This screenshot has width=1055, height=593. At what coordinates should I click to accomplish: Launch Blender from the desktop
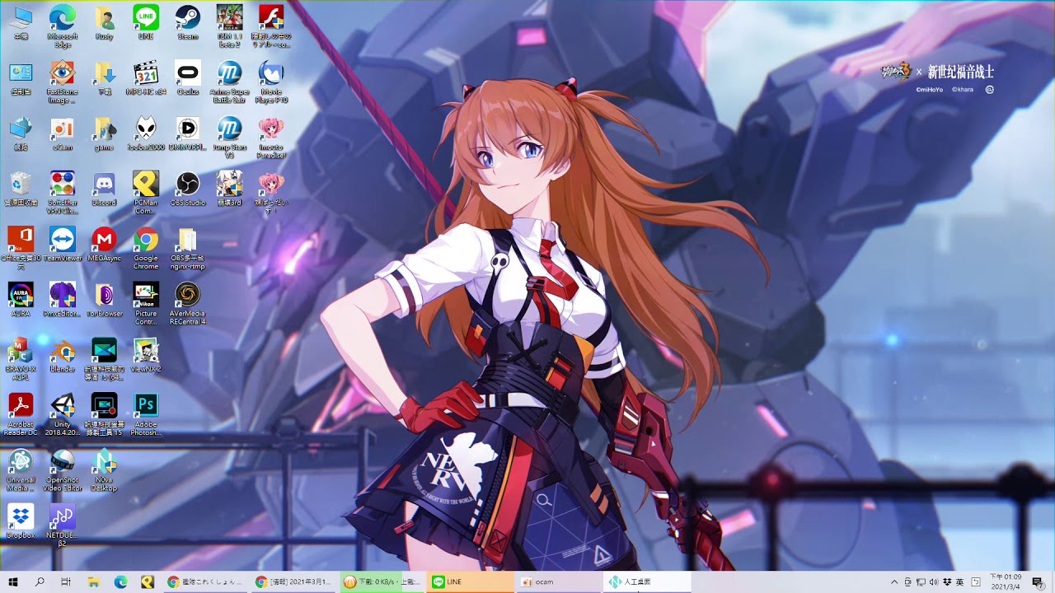(63, 355)
